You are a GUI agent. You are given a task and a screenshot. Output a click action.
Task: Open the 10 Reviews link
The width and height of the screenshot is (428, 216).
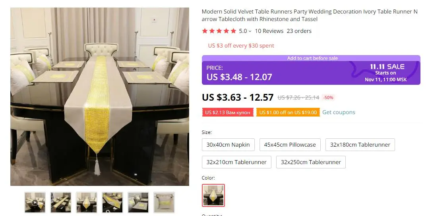[x=269, y=31]
